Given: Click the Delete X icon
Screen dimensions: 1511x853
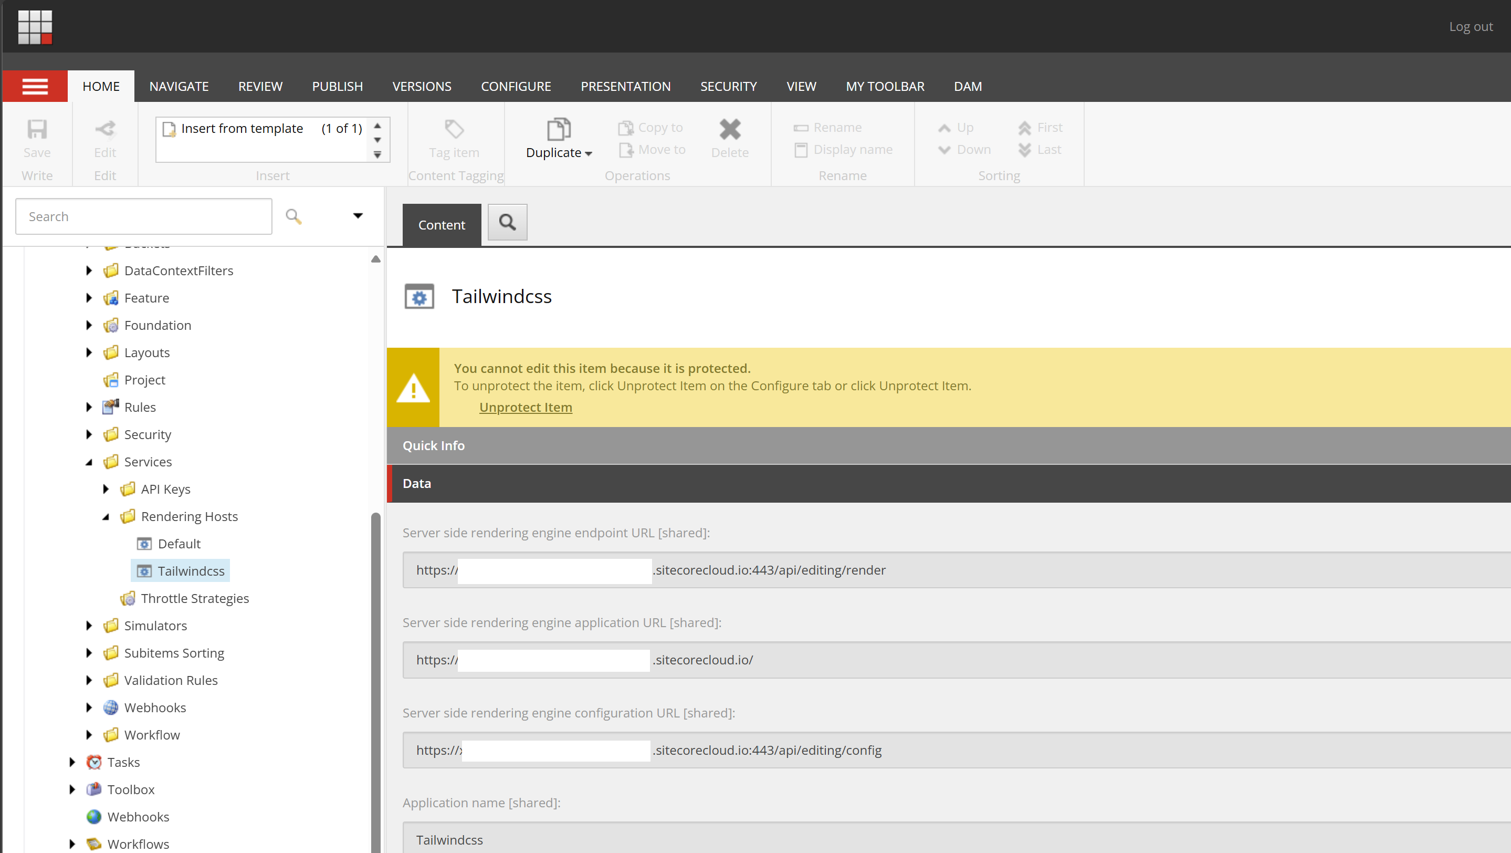Looking at the screenshot, I should (x=730, y=129).
